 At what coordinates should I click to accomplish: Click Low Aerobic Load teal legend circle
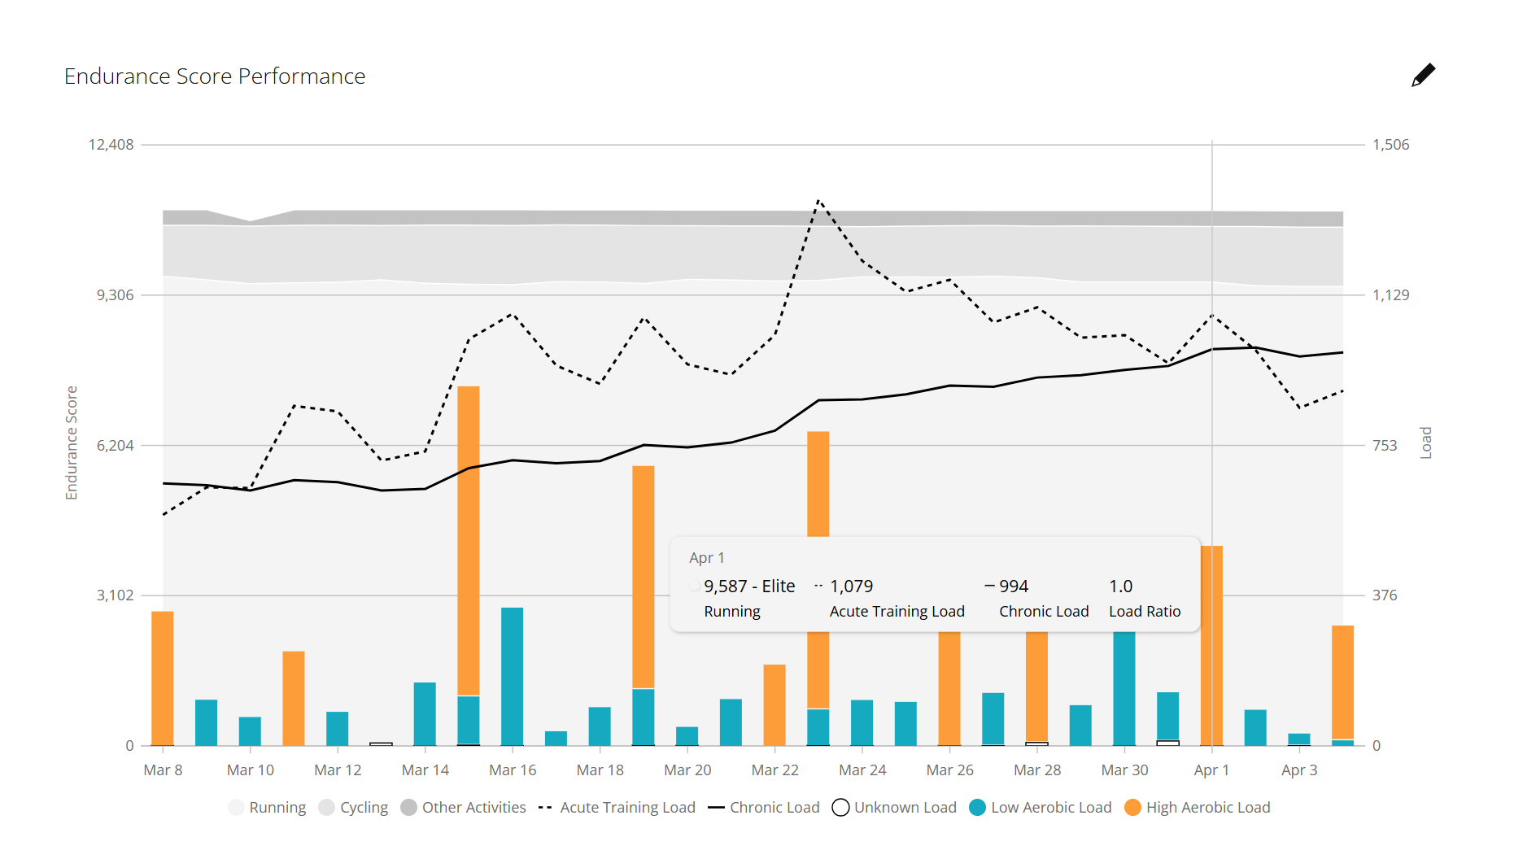(978, 807)
